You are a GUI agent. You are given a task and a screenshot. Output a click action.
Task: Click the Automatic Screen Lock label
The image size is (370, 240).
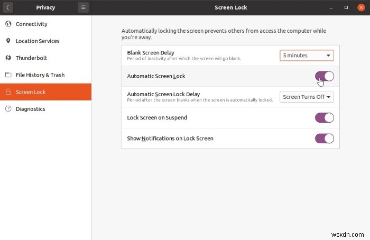point(156,76)
